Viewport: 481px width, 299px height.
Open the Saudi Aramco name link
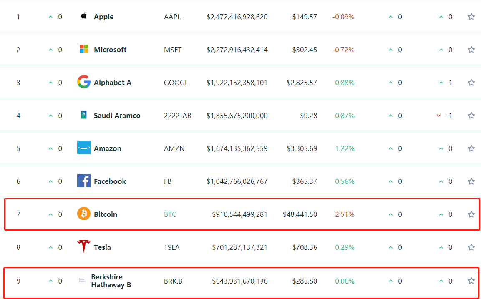[x=117, y=116]
